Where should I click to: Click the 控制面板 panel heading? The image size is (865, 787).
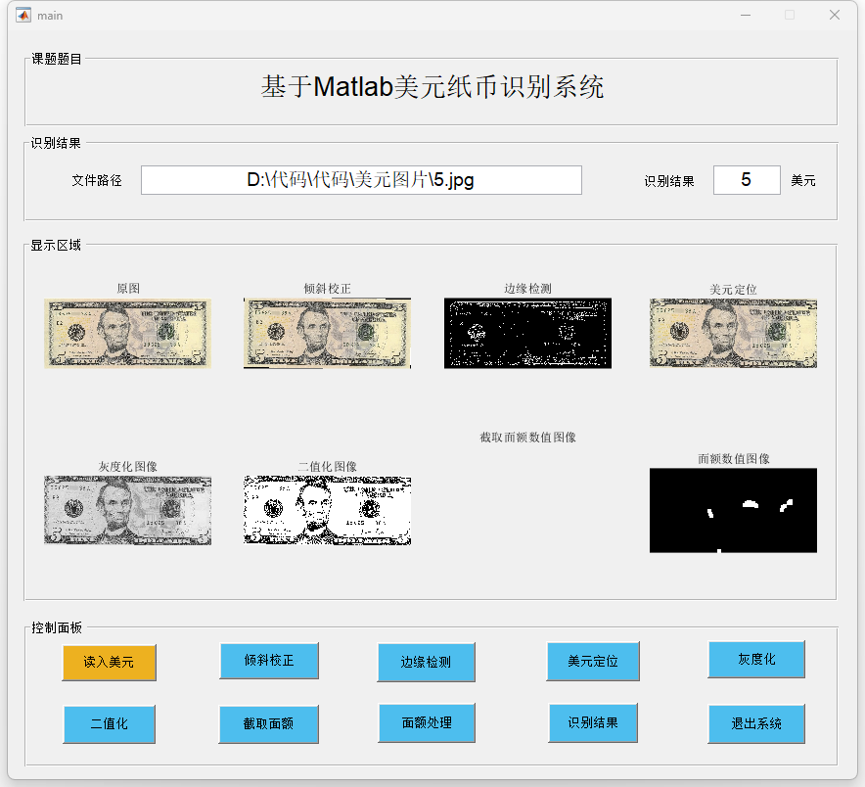coord(57,627)
